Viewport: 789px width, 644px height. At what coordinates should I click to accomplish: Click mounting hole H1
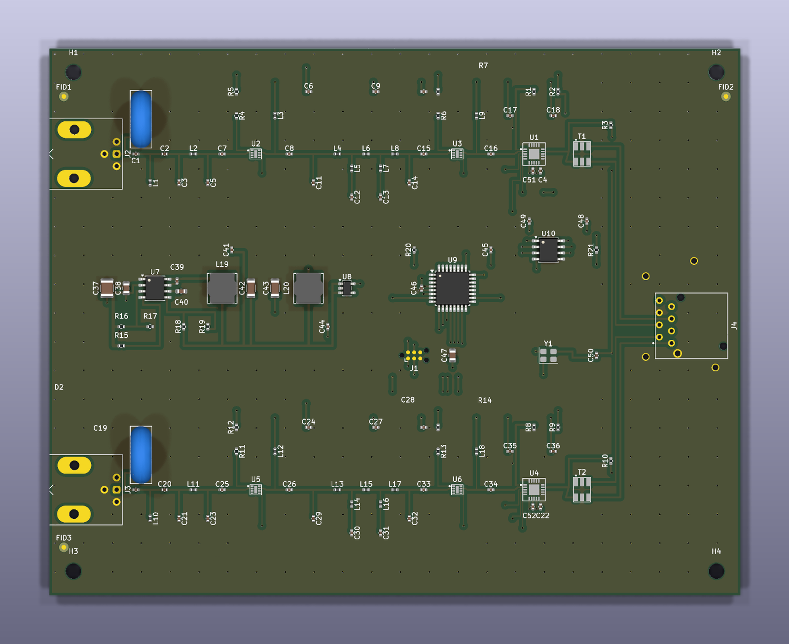click(x=73, y=72)
